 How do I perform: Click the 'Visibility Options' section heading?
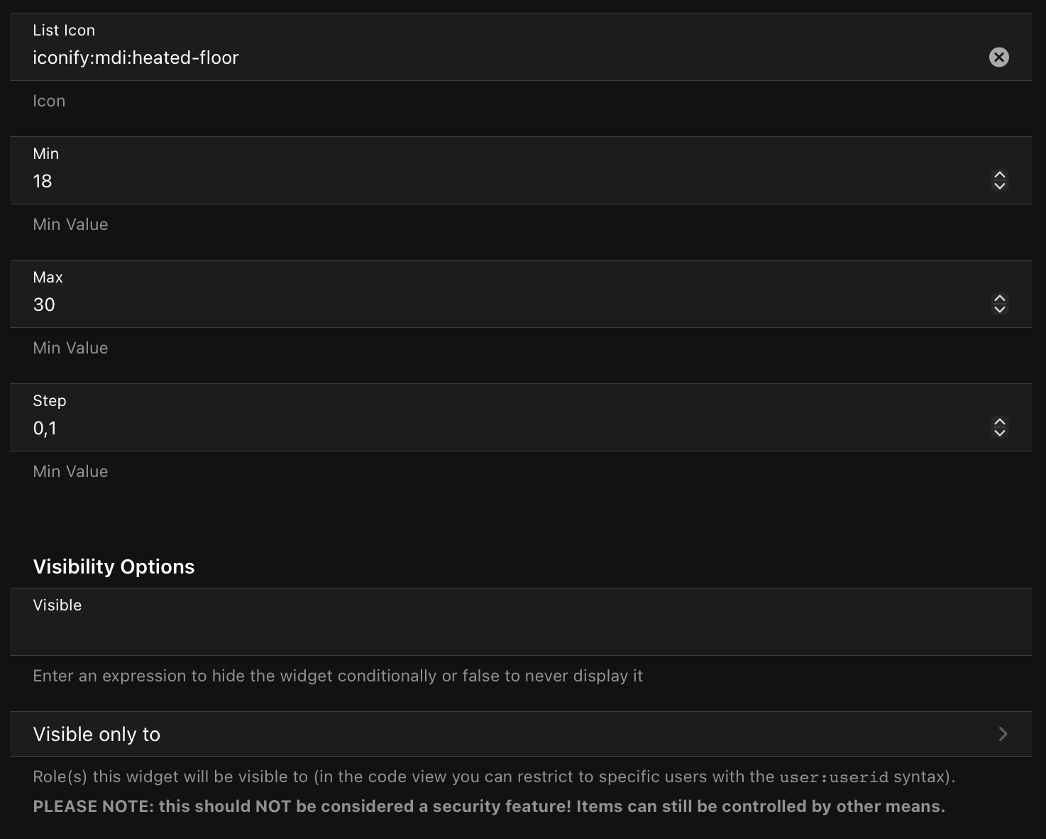coord(114,566)
